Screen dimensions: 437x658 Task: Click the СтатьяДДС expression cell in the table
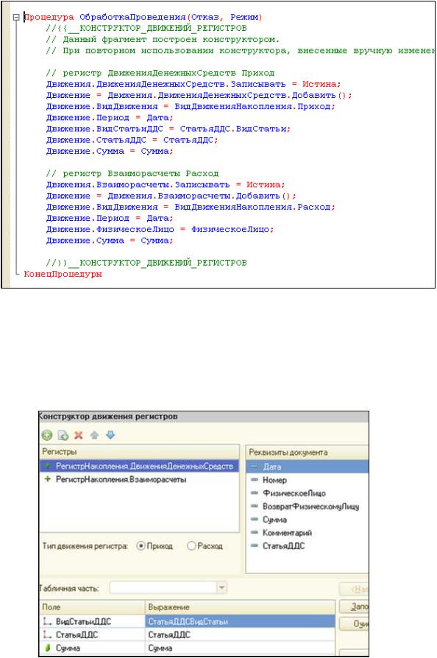tap(241, 634)
